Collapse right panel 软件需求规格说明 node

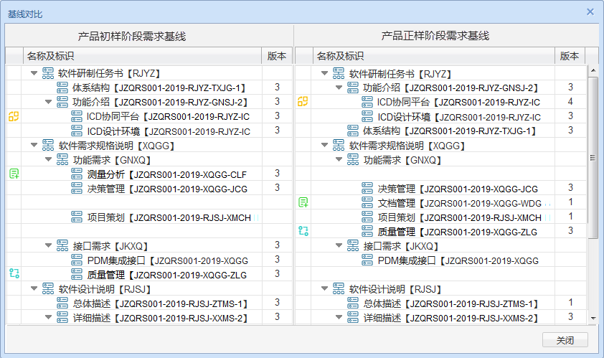click(x=324, y=146)
